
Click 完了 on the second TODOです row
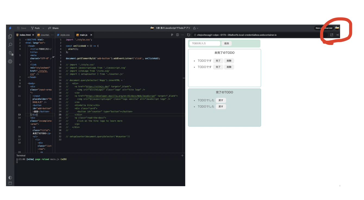(218, 67)
